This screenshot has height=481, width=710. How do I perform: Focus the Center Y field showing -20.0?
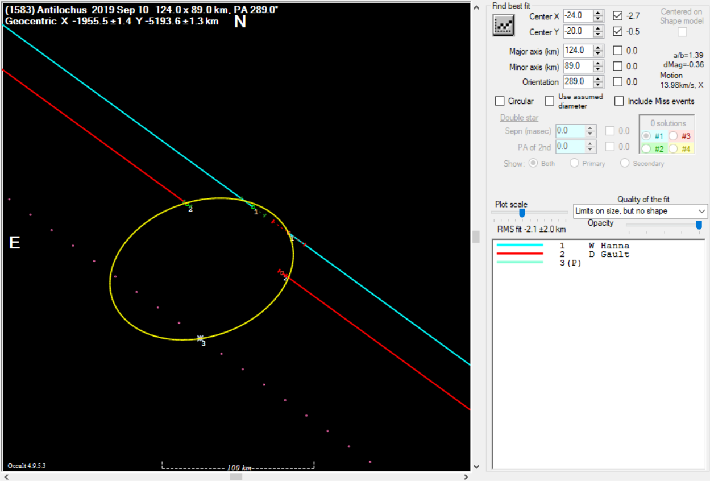578,32
